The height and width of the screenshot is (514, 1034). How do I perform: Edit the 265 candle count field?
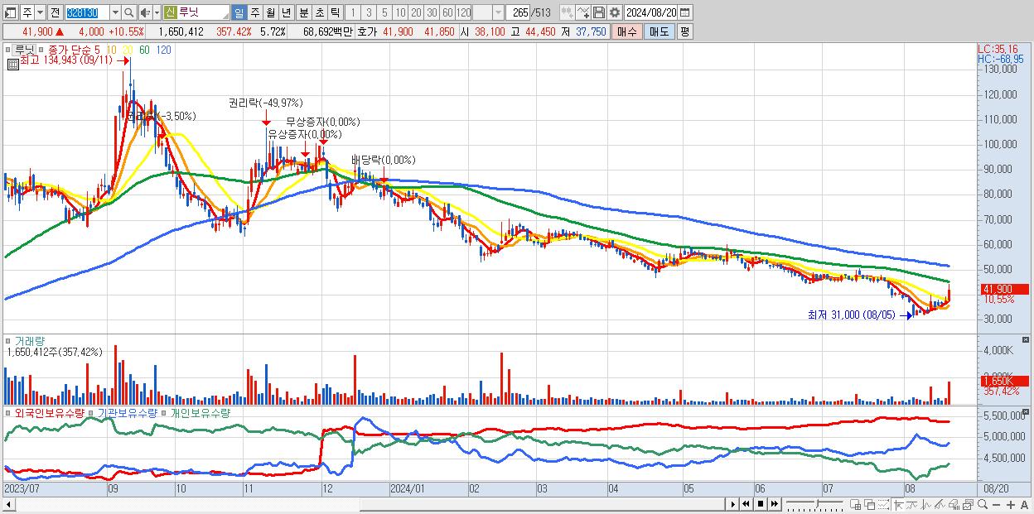[518, 12]
